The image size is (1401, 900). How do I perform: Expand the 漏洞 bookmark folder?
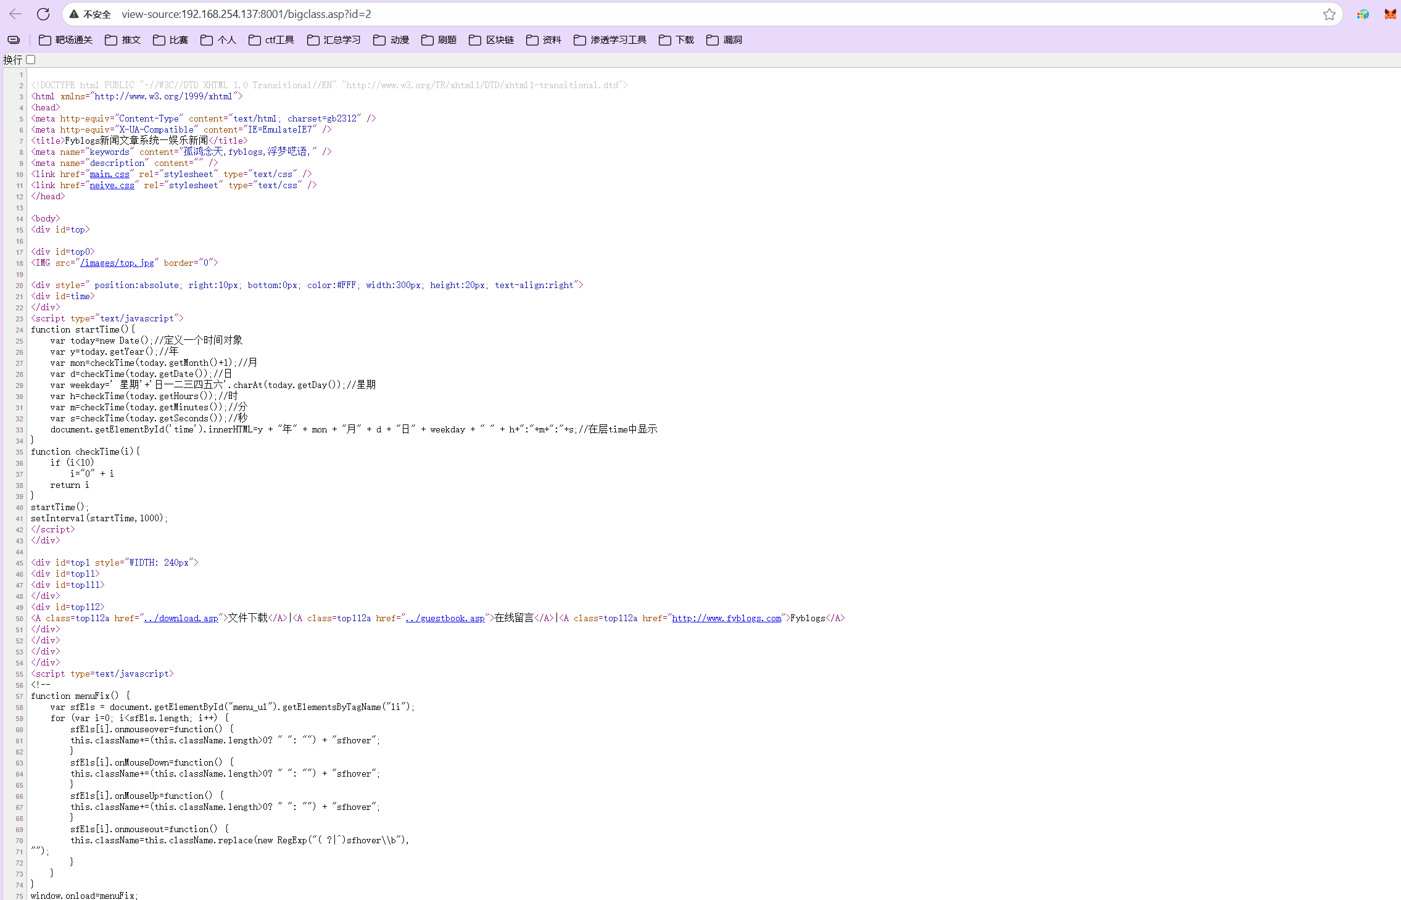[x=724, y=40]
